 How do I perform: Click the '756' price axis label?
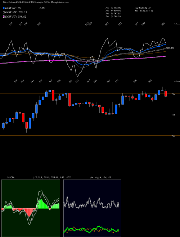[x=173, y=115]
